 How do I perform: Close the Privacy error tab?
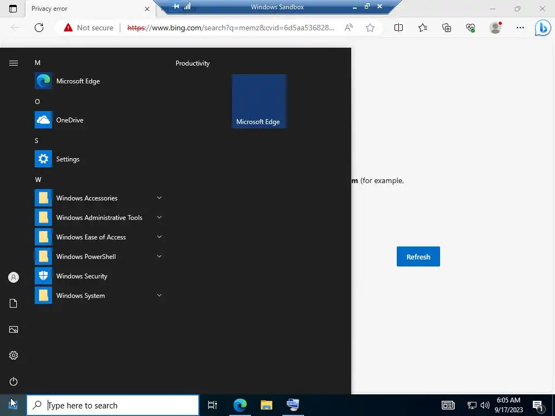click(147, 9)
